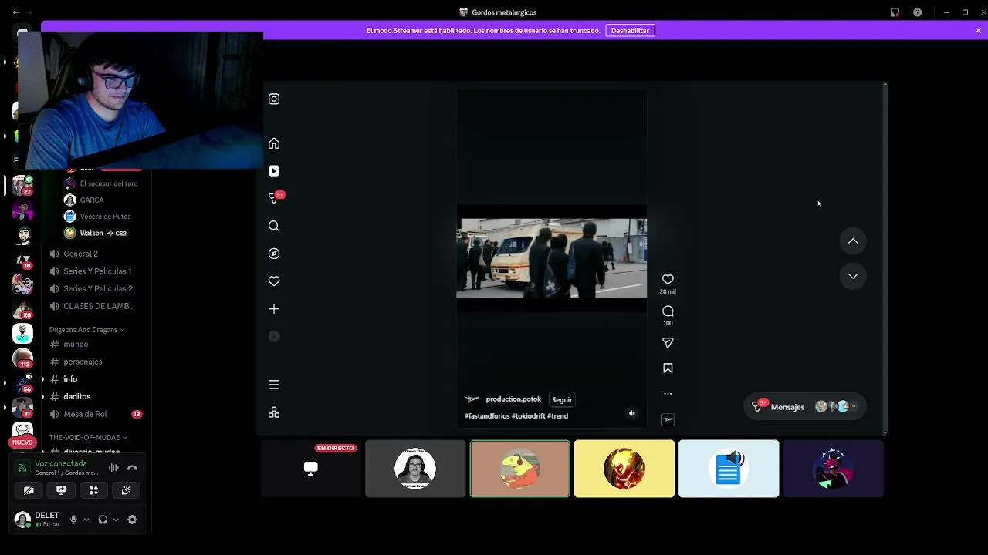Screen dimensions: 988x555
Task: Open server icon with 113 badge
Action: pos(23,358)
